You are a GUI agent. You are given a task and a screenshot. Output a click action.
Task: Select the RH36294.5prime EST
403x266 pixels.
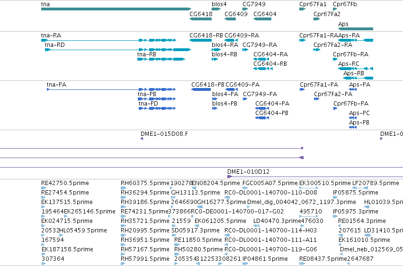click(123, 197)
